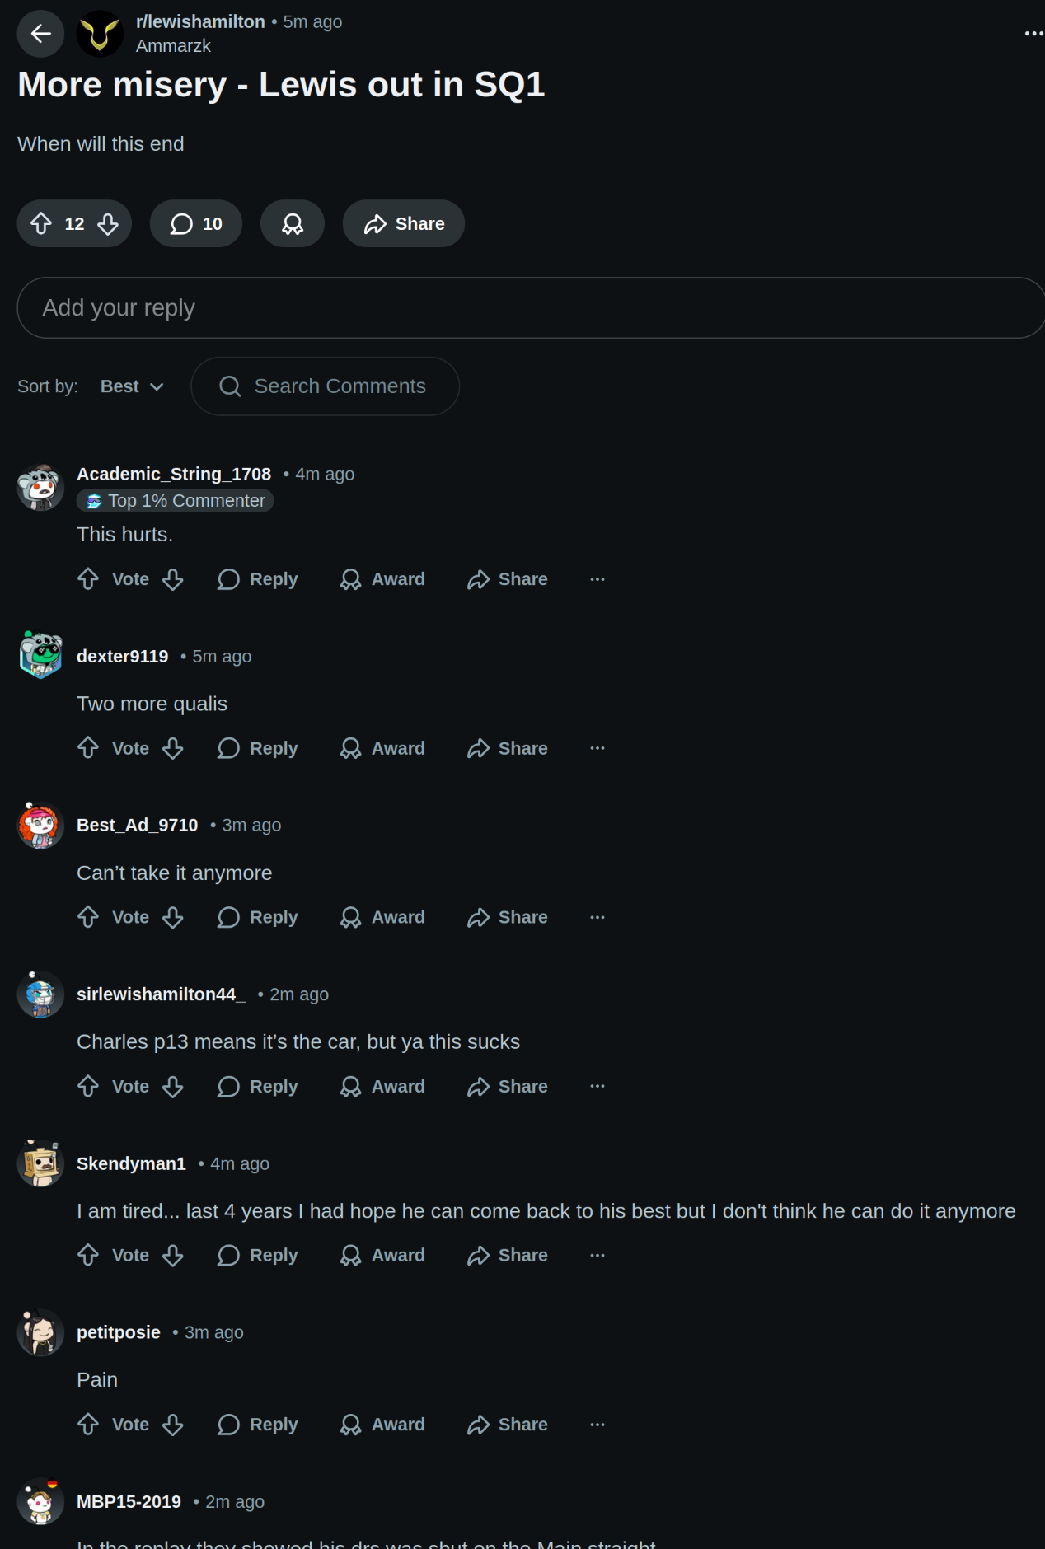The height and width of the screenshot is (1549, 1045).
Task: Click Reply under Best_Ad_9710's comment
Action: (x=257, y=917)
